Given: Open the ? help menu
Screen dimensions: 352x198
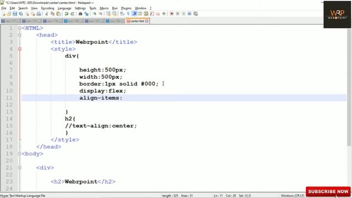Looking at the screenshot, I should 151,8.
